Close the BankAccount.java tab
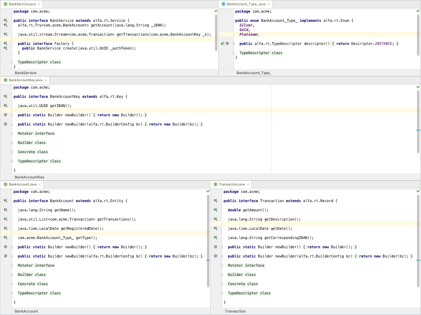 (40, 184)
